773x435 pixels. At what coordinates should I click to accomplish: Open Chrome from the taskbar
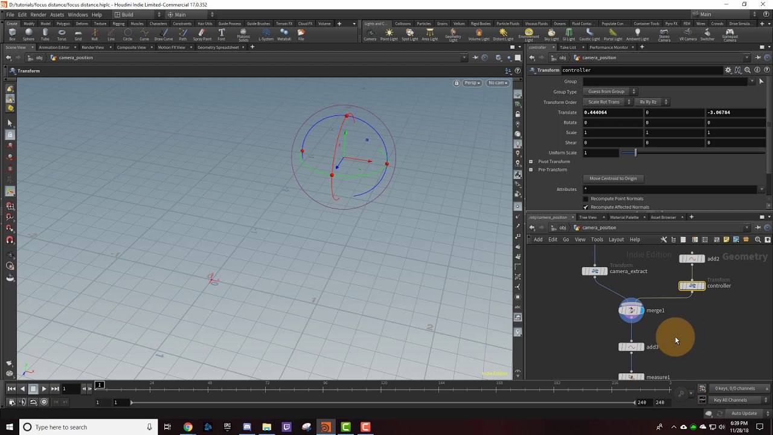[188, 427]
